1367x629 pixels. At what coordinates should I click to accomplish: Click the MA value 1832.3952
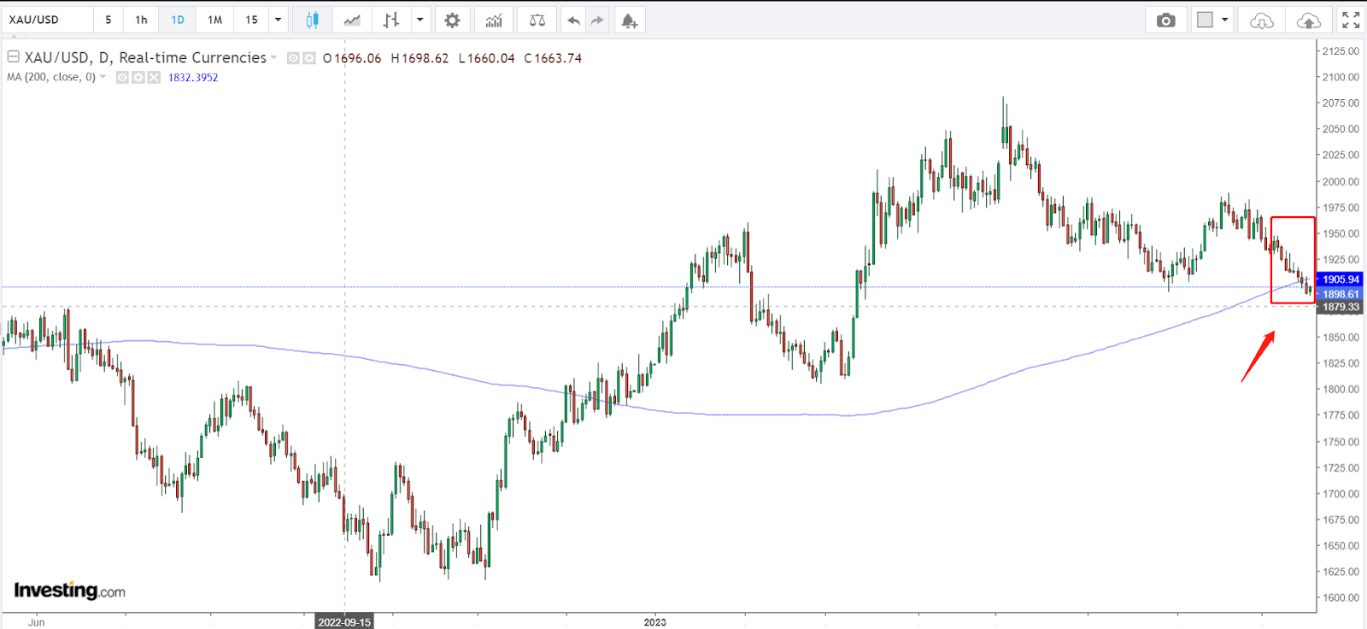click(x=193, y=78)
